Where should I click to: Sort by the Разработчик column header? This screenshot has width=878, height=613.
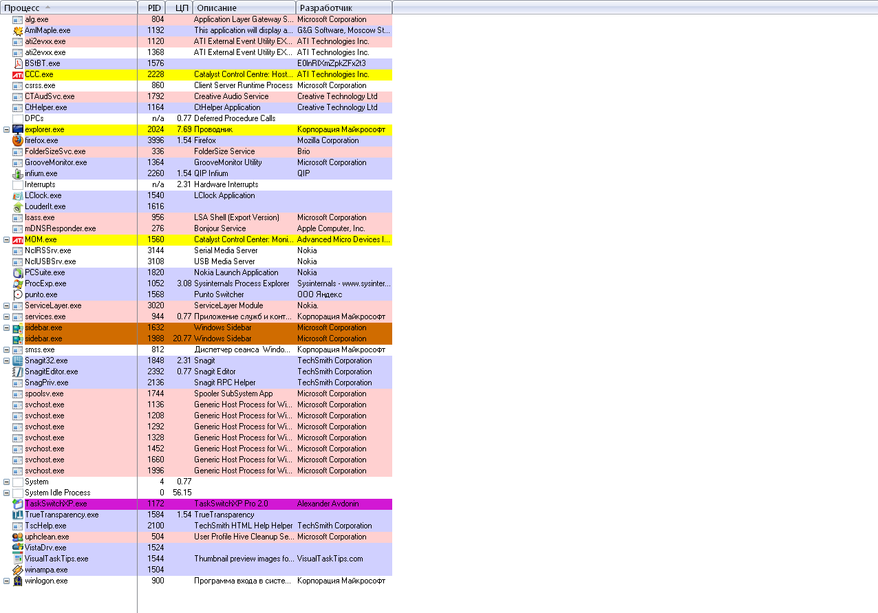click(344, 8)
